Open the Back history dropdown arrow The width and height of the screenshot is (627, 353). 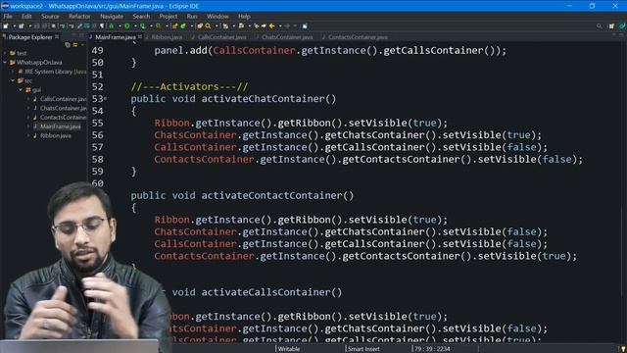coord(280,26)
